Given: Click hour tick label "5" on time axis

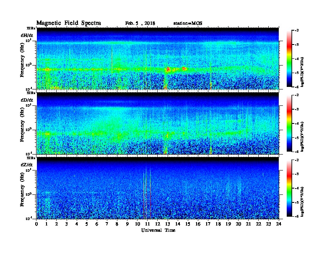Looking at the screenshot, I should 87,224.
